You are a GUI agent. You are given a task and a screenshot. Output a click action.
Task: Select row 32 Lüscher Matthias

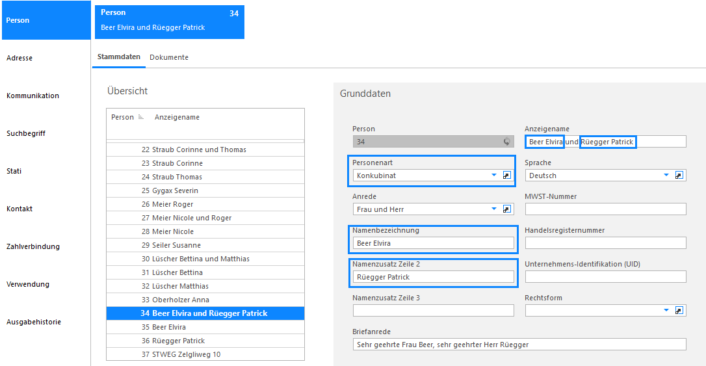[205, 286]
